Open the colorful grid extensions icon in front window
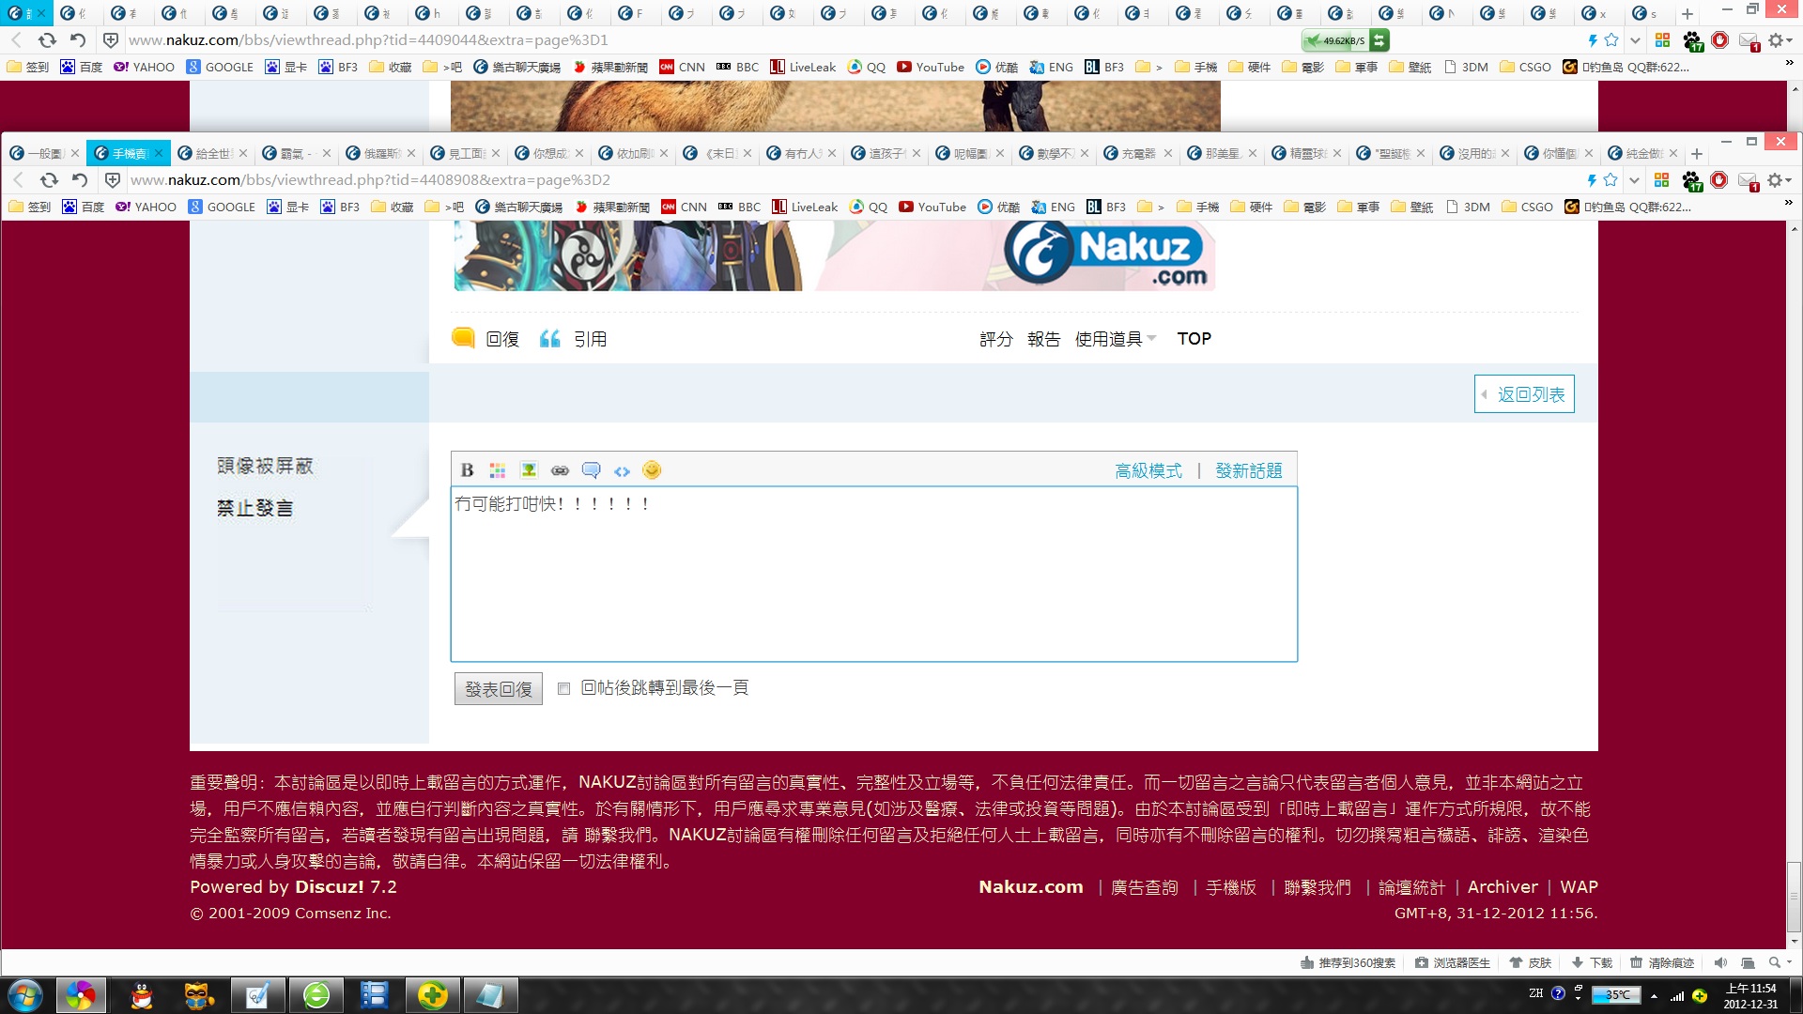 coord(1661,179)
